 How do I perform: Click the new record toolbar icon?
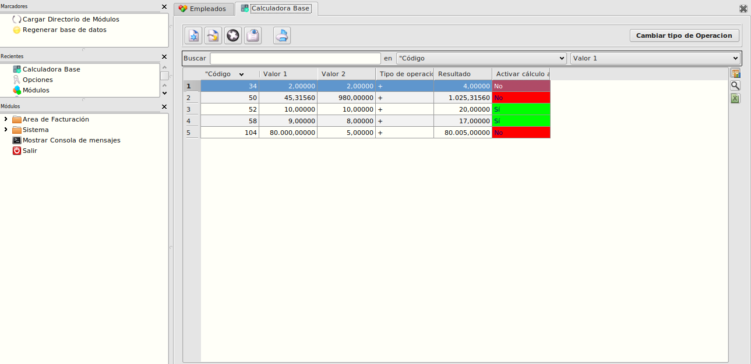pyautogui.click(x=193, y=35)
